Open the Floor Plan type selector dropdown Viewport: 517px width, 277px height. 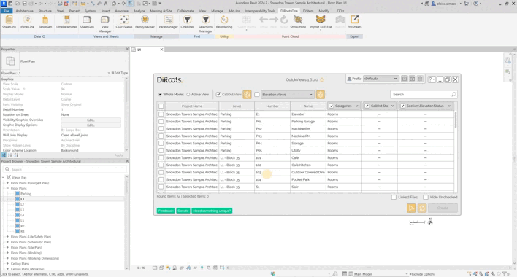coord(126,61)
